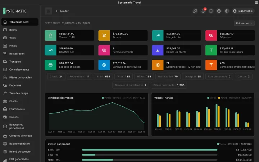Click the window menu icon in title bar
The image size is (259, 162).
pos(256,3)
